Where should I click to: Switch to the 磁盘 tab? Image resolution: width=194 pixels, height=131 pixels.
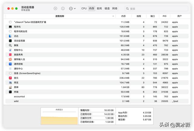(107, 8)
